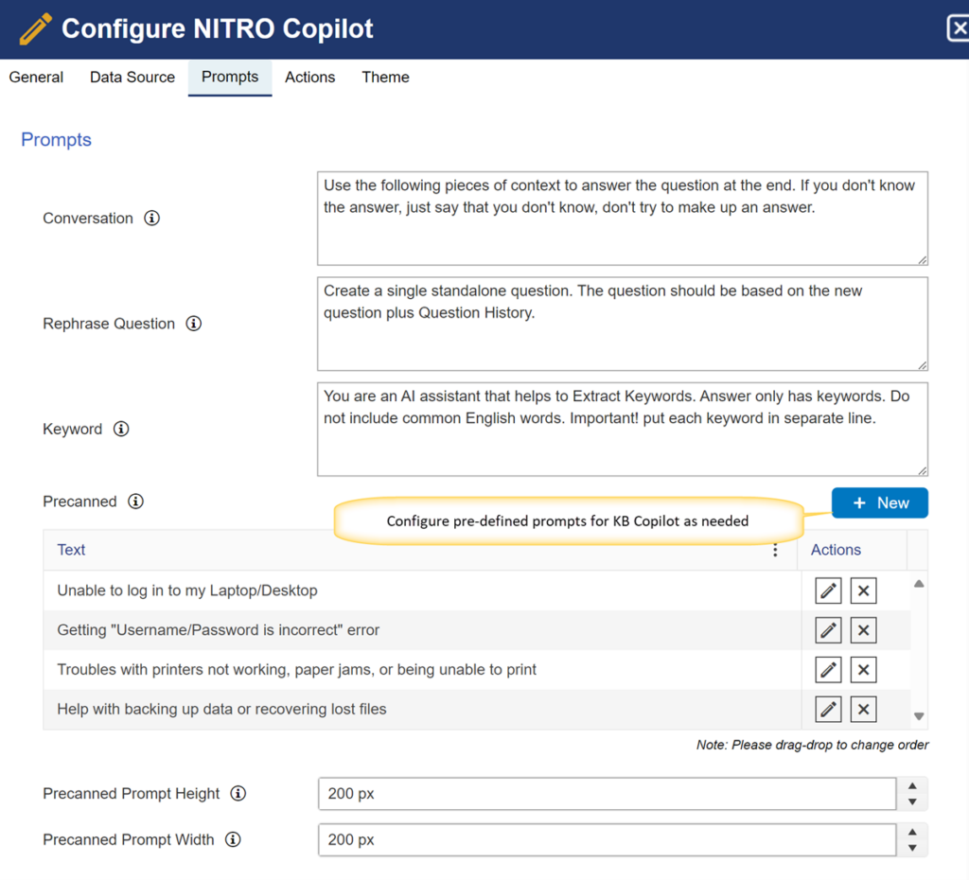Click the 'Rephrase Question' field label

[x=109, y=324]
